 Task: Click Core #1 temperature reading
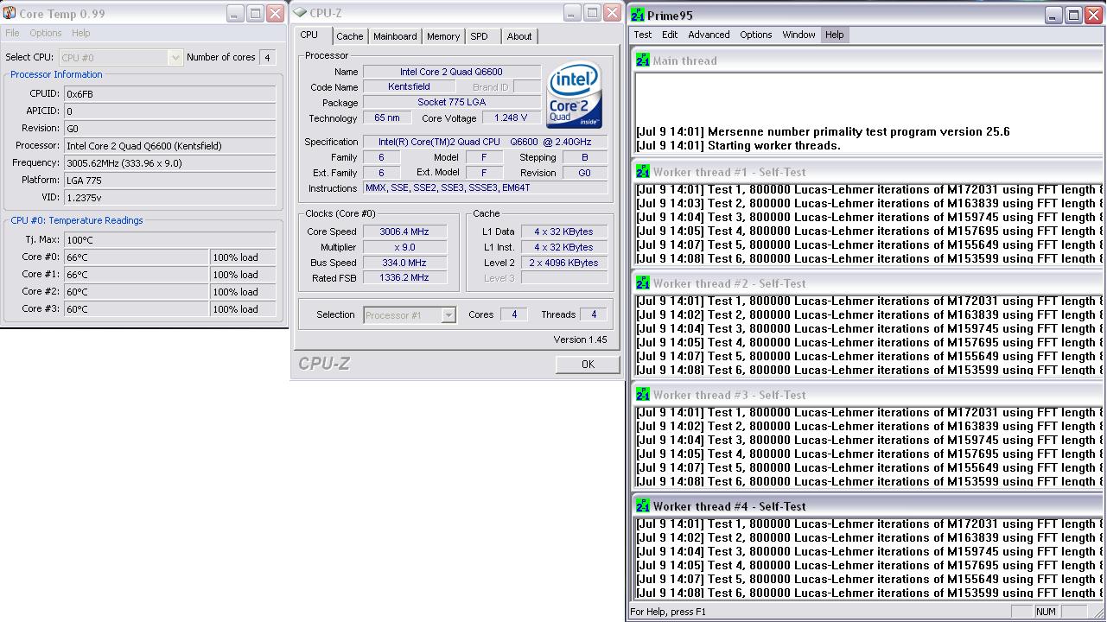click(137, 275)
